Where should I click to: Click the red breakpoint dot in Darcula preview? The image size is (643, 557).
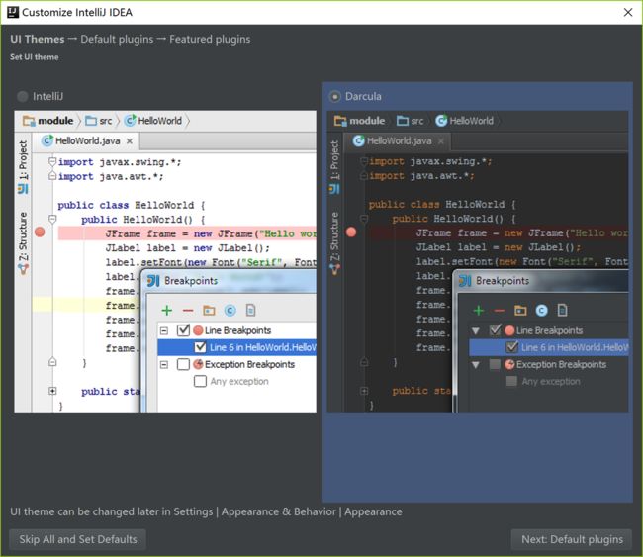(351, 232)
